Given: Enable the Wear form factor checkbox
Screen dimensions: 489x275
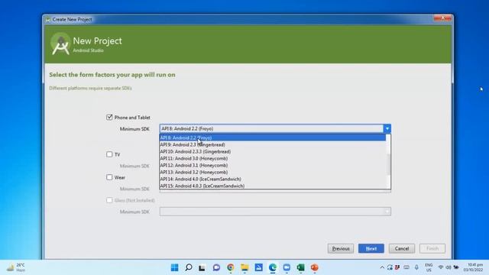Looking at the screenshot, I should (109, 177).
